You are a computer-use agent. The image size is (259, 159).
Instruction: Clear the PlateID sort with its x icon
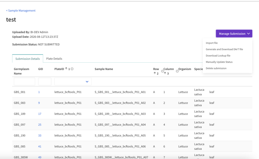tap(72, 69)
